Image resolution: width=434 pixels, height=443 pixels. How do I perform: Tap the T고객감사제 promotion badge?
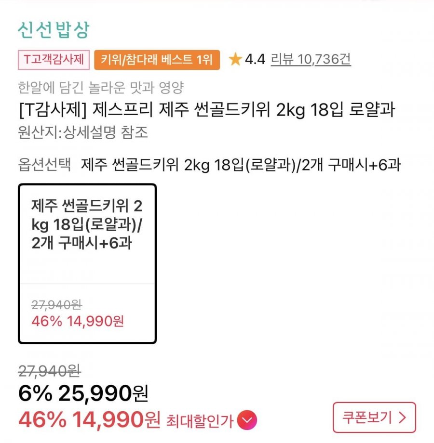pos(54,60)
